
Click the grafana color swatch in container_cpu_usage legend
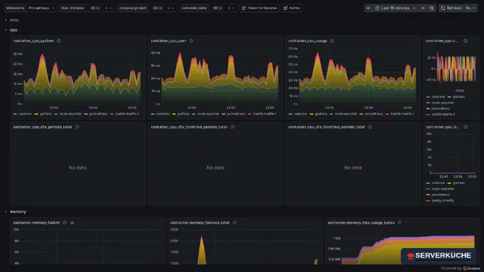(x=311, y=114)
